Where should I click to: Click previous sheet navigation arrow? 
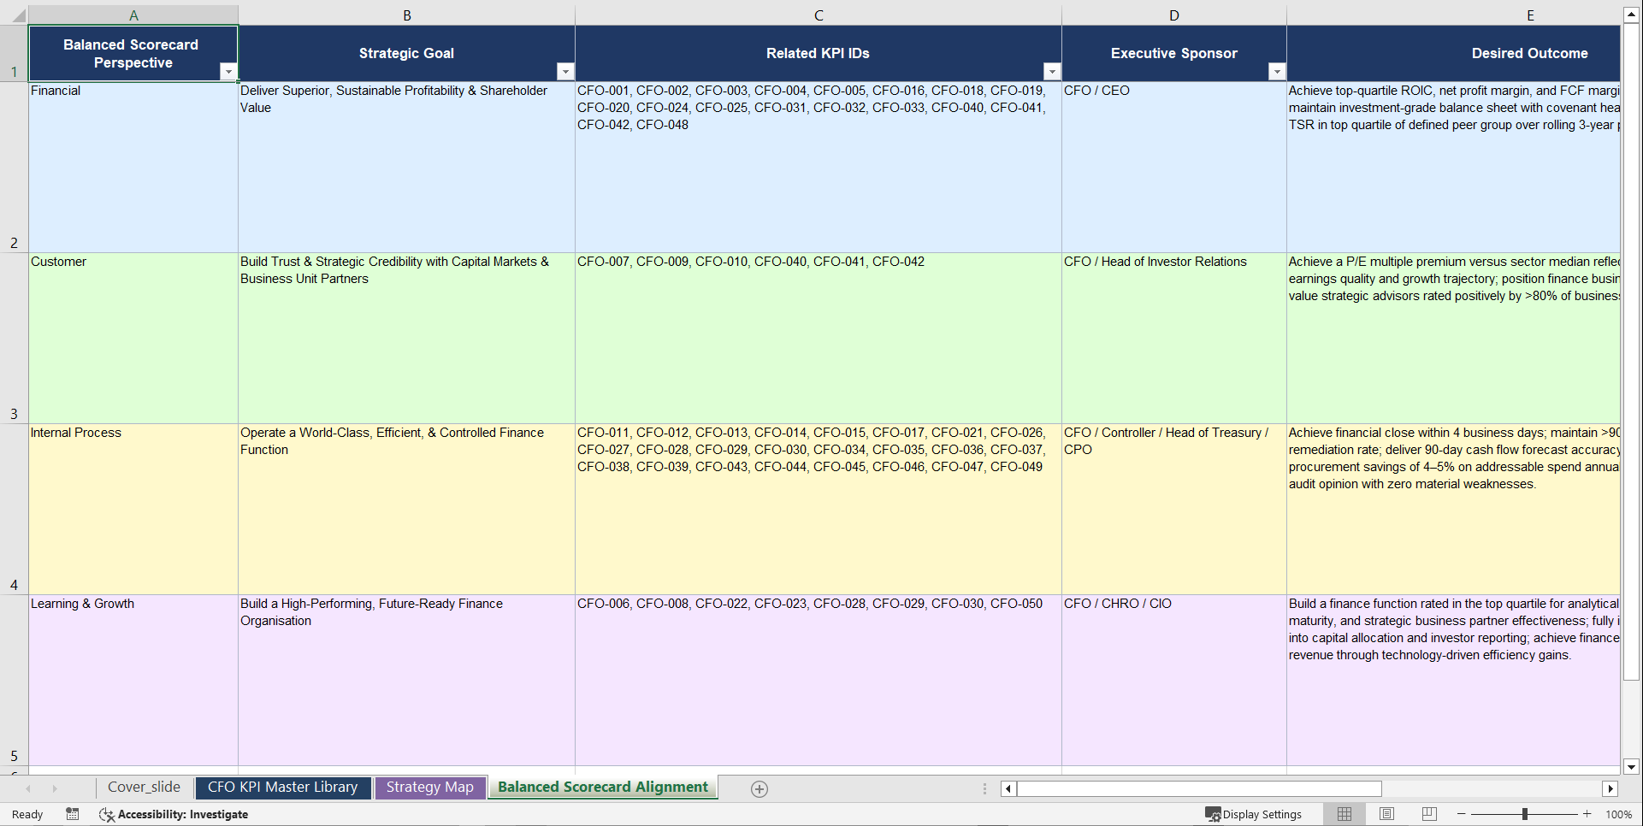tap(28, 788)
